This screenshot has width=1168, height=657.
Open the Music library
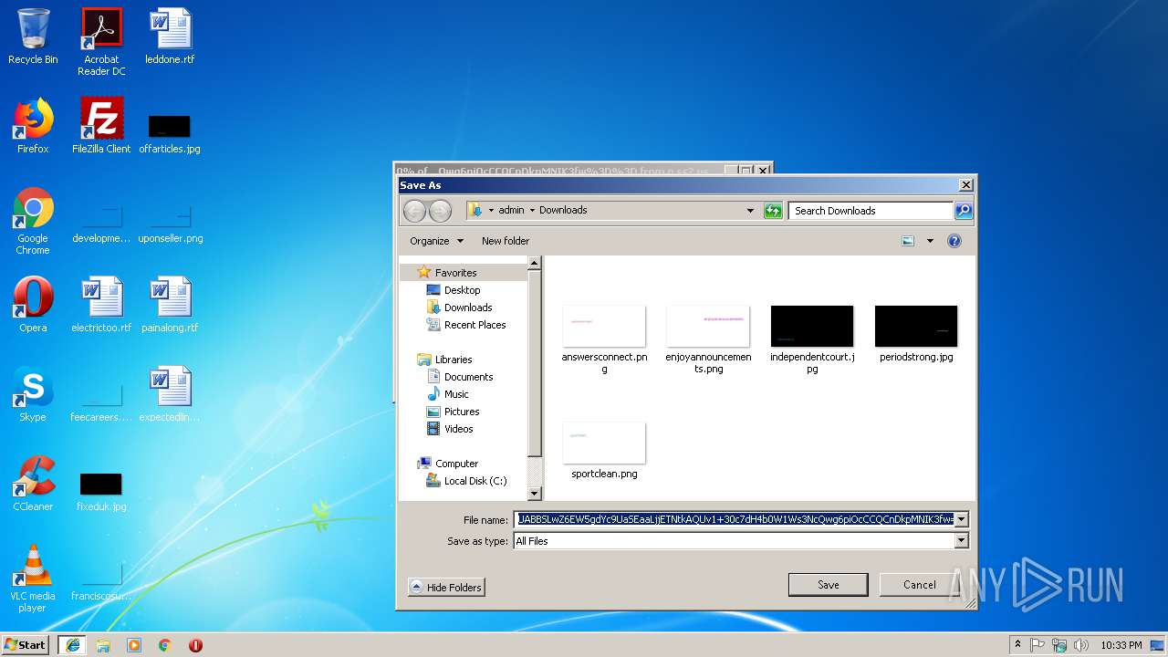tap(456, 394)
